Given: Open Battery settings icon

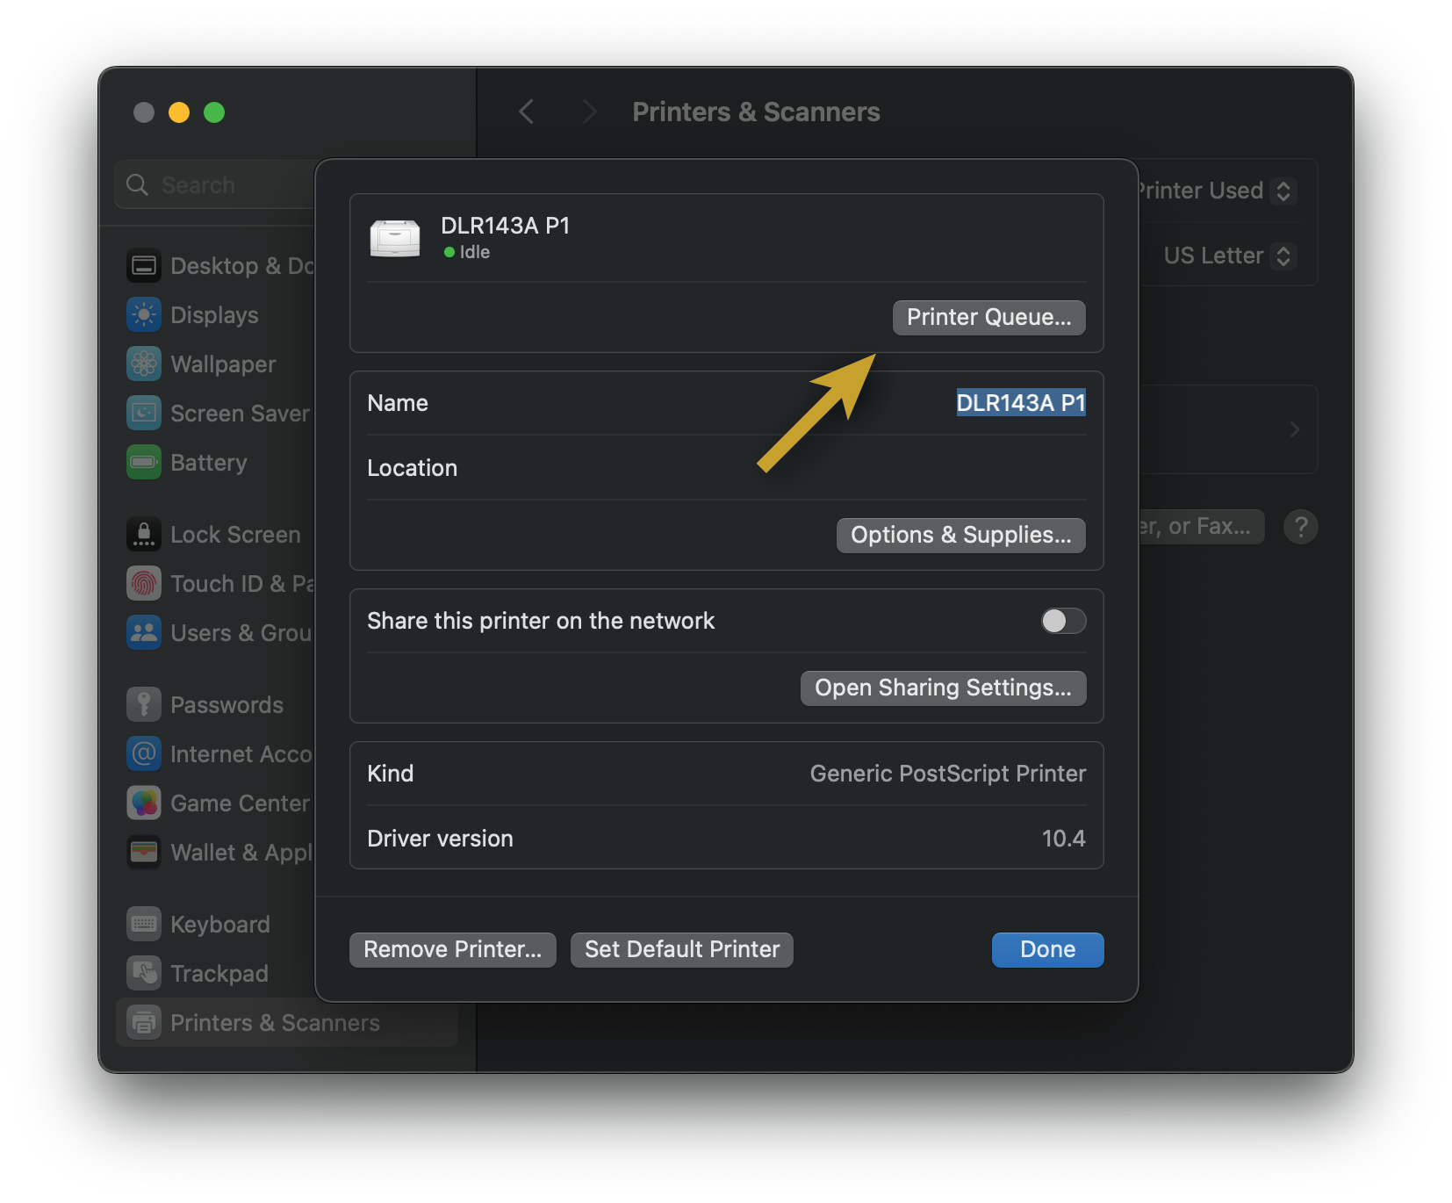Looking at the screenshot, I should (144, 463).
